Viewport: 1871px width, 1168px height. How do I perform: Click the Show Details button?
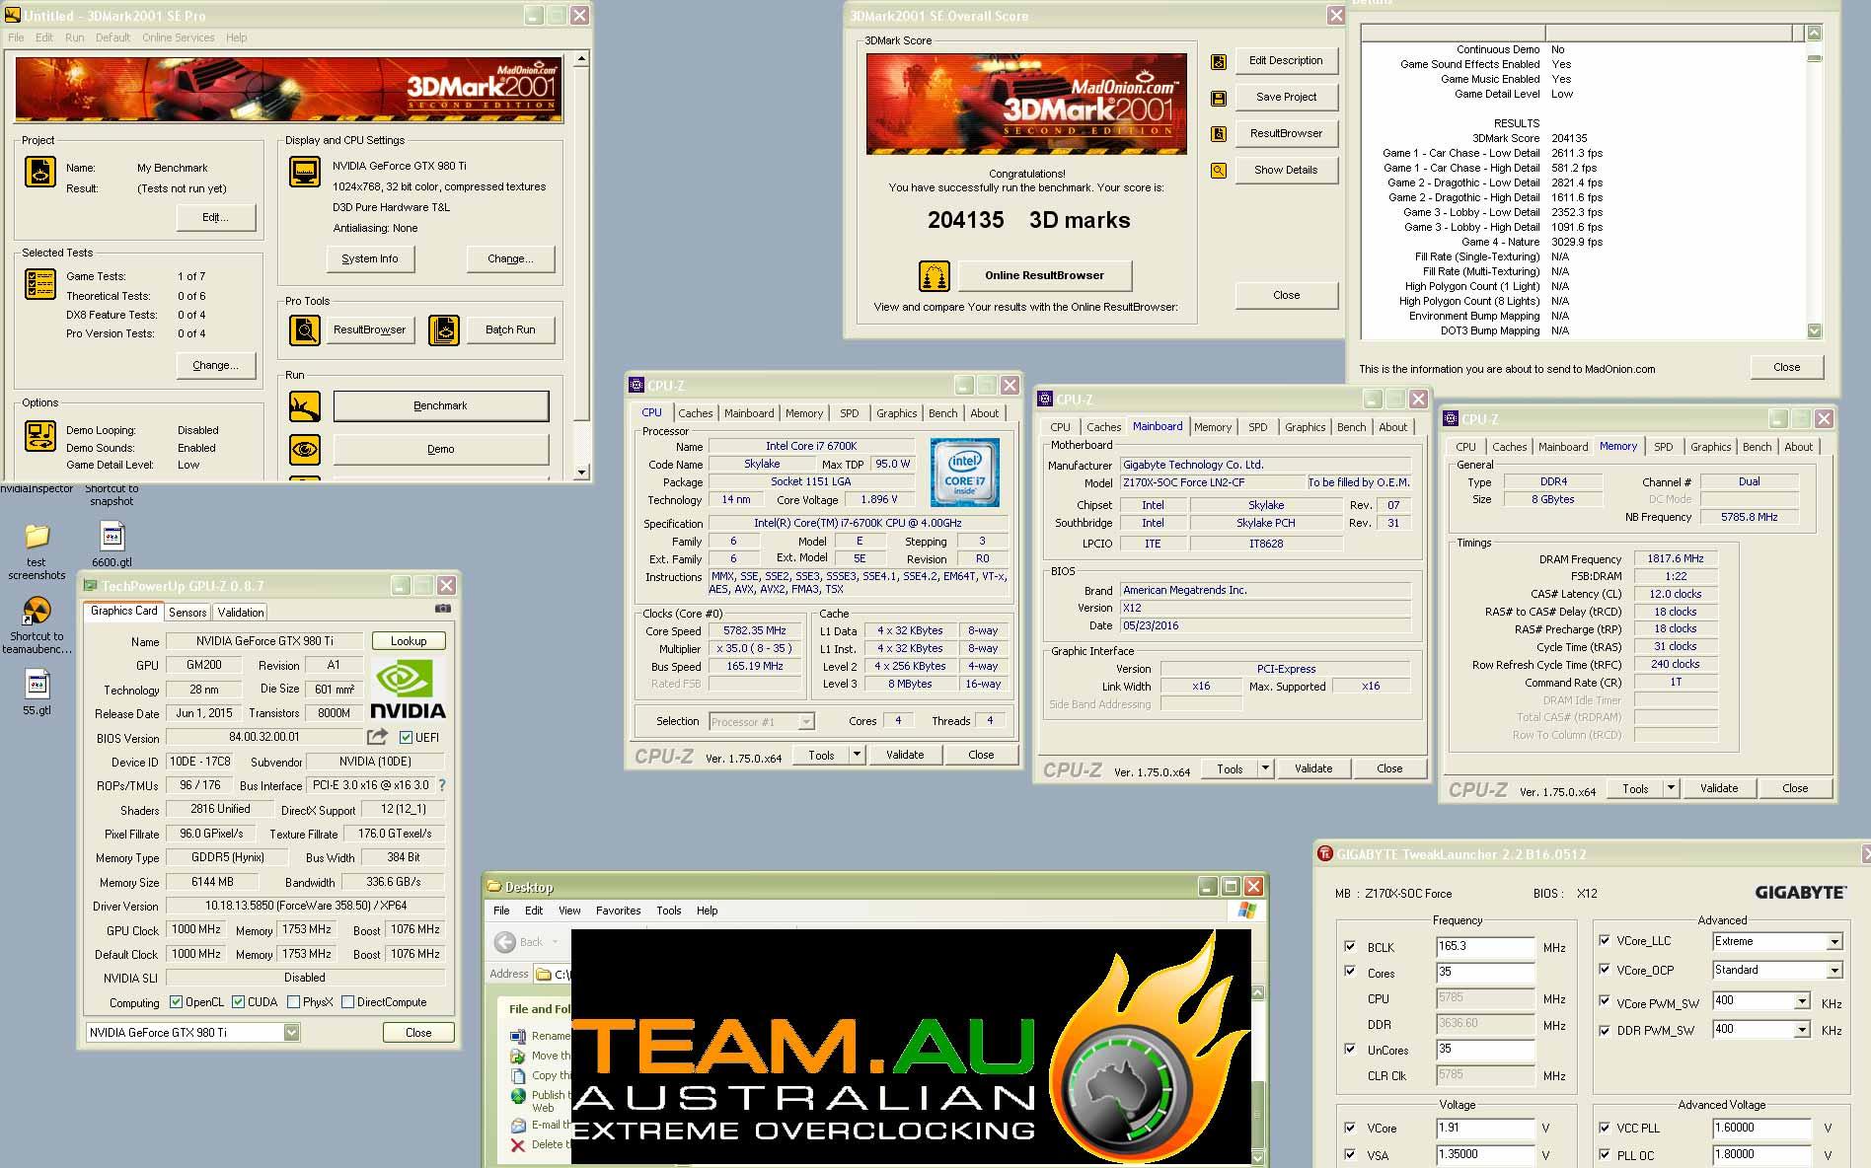coord(1286,170)
